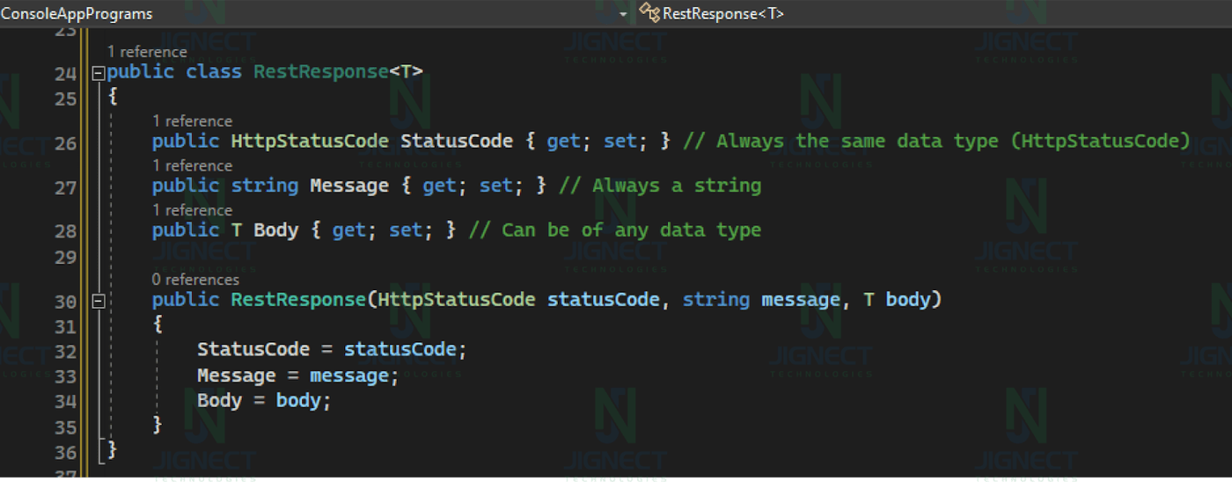This screenshot has height=488, width=1232.
Task: Open the '1 reference' CodeLens above the StatusCode property
Action: (x=192, y=120)
